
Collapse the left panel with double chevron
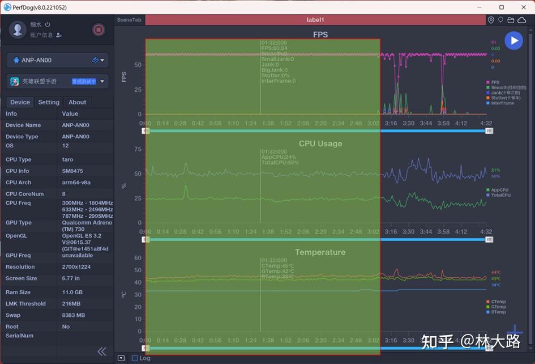pos(102,352)
